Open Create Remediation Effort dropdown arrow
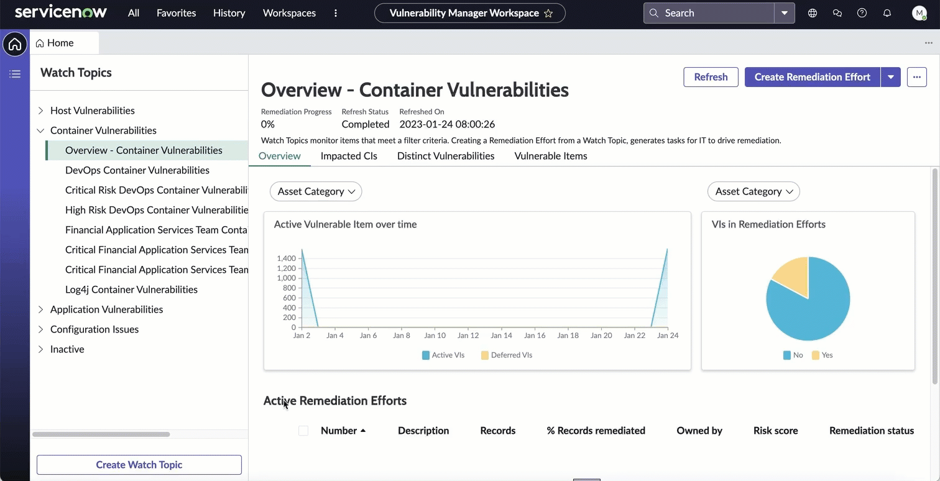Image resolution: width=940 pixels, height=481 pixels. click(891, 77)
